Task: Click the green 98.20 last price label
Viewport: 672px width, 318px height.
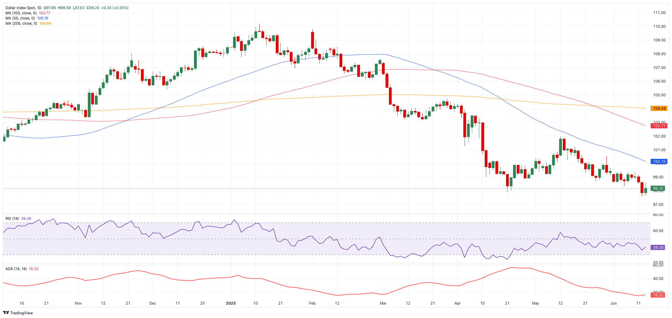Action: point(658,188)
